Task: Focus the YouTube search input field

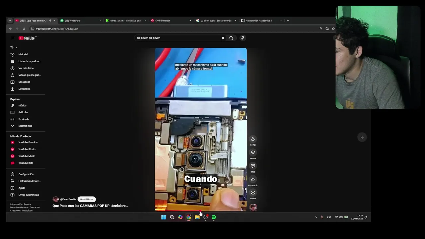Action: (178, 38)
